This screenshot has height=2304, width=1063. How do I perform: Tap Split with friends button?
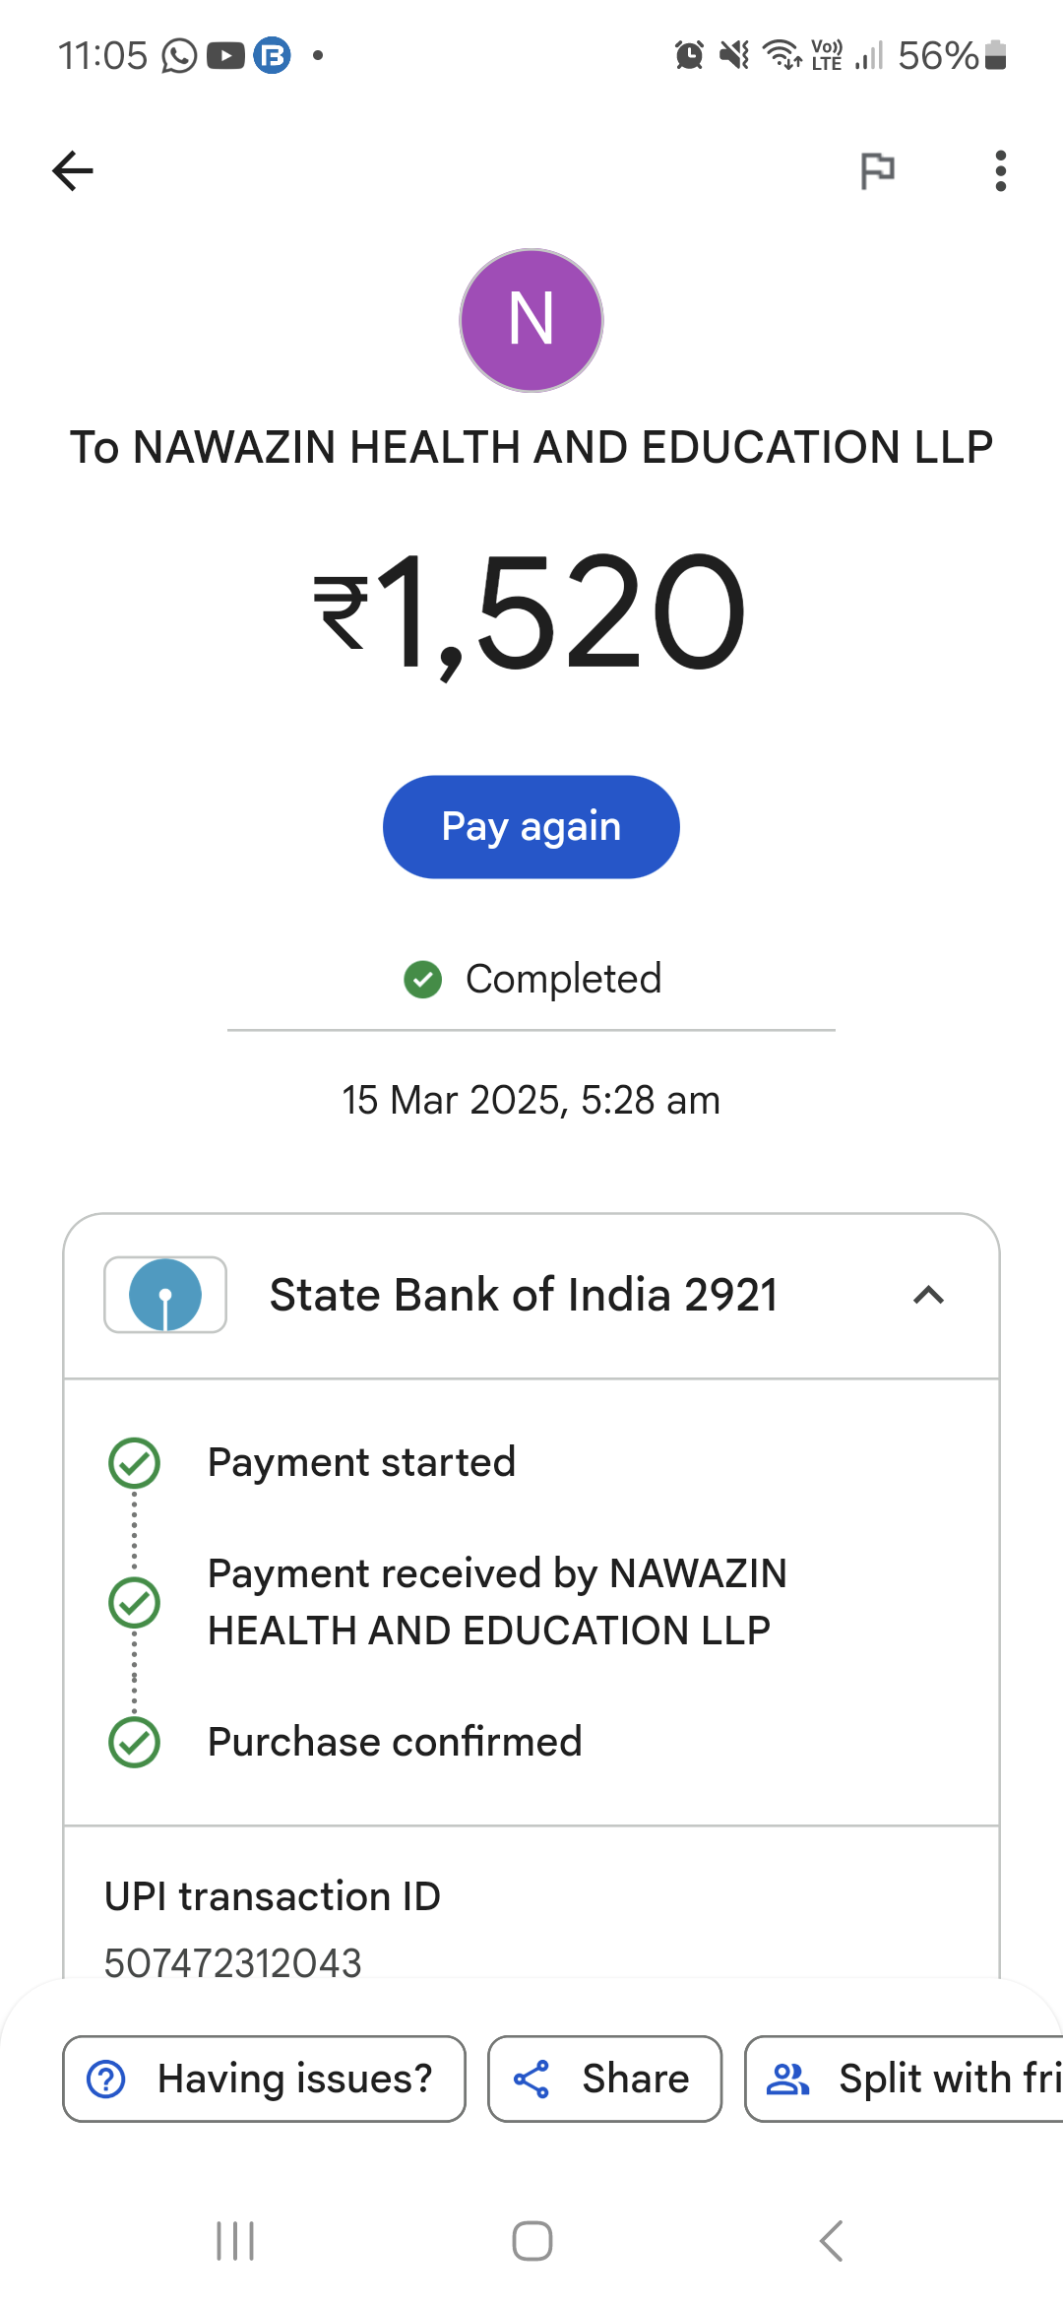[x=906, y=2079]
